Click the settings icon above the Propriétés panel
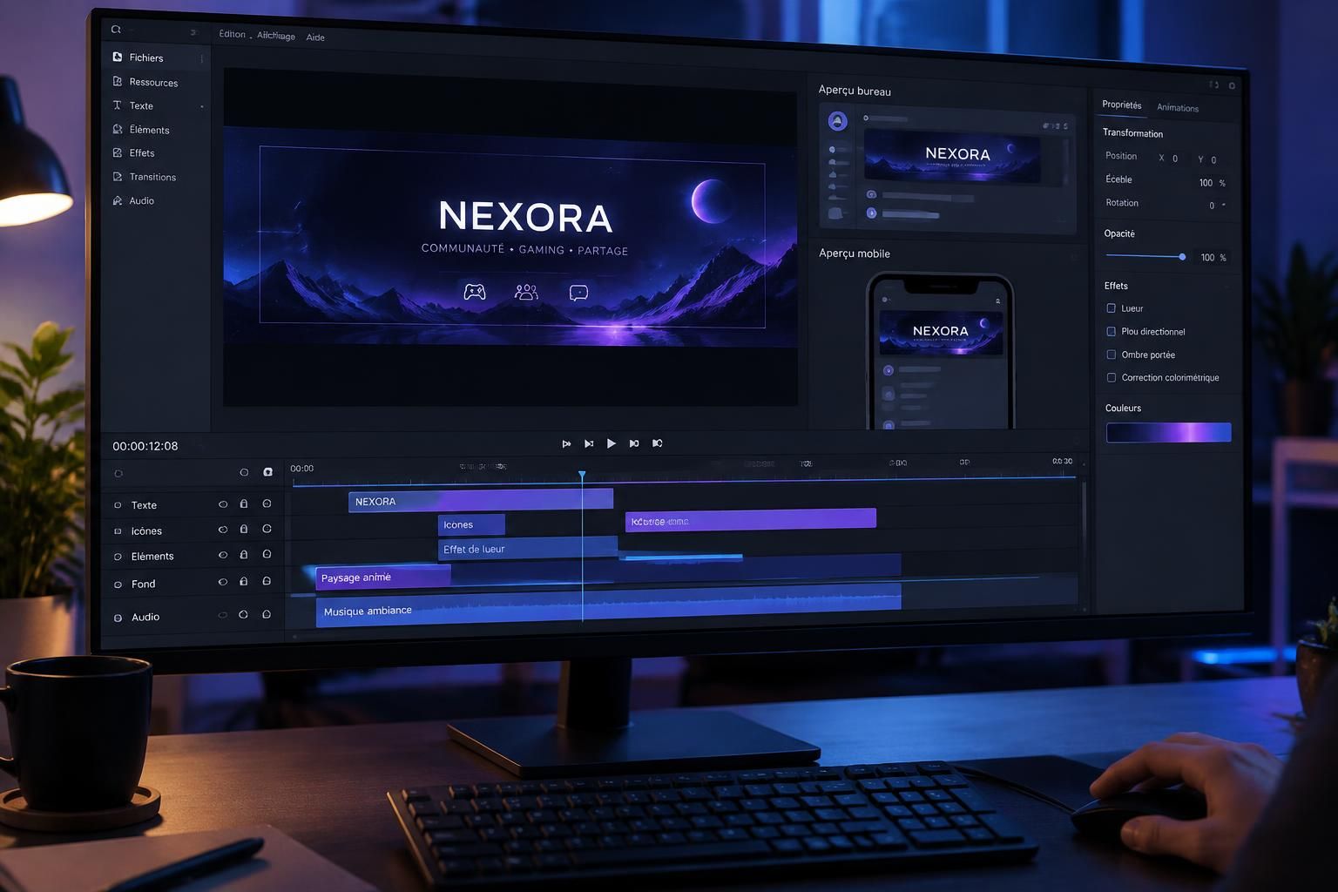The width and height of the screenshot is (1338, 892). [1232, 85]
